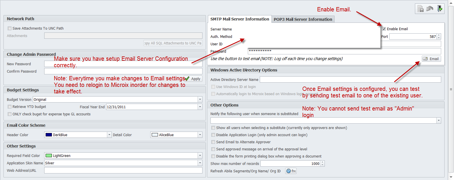Click Apply to change admin password
This screenshot has width=454, height=180.
(x=193, y=79)
